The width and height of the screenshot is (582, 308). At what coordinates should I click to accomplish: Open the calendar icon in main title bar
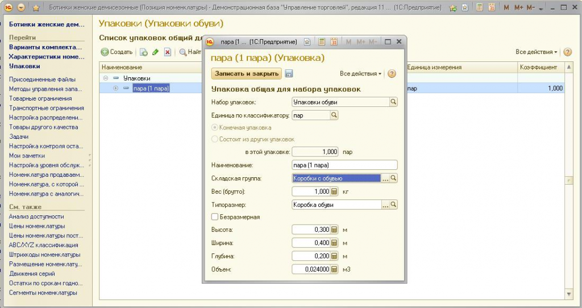492,7
